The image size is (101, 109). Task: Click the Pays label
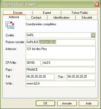point(9,70)
